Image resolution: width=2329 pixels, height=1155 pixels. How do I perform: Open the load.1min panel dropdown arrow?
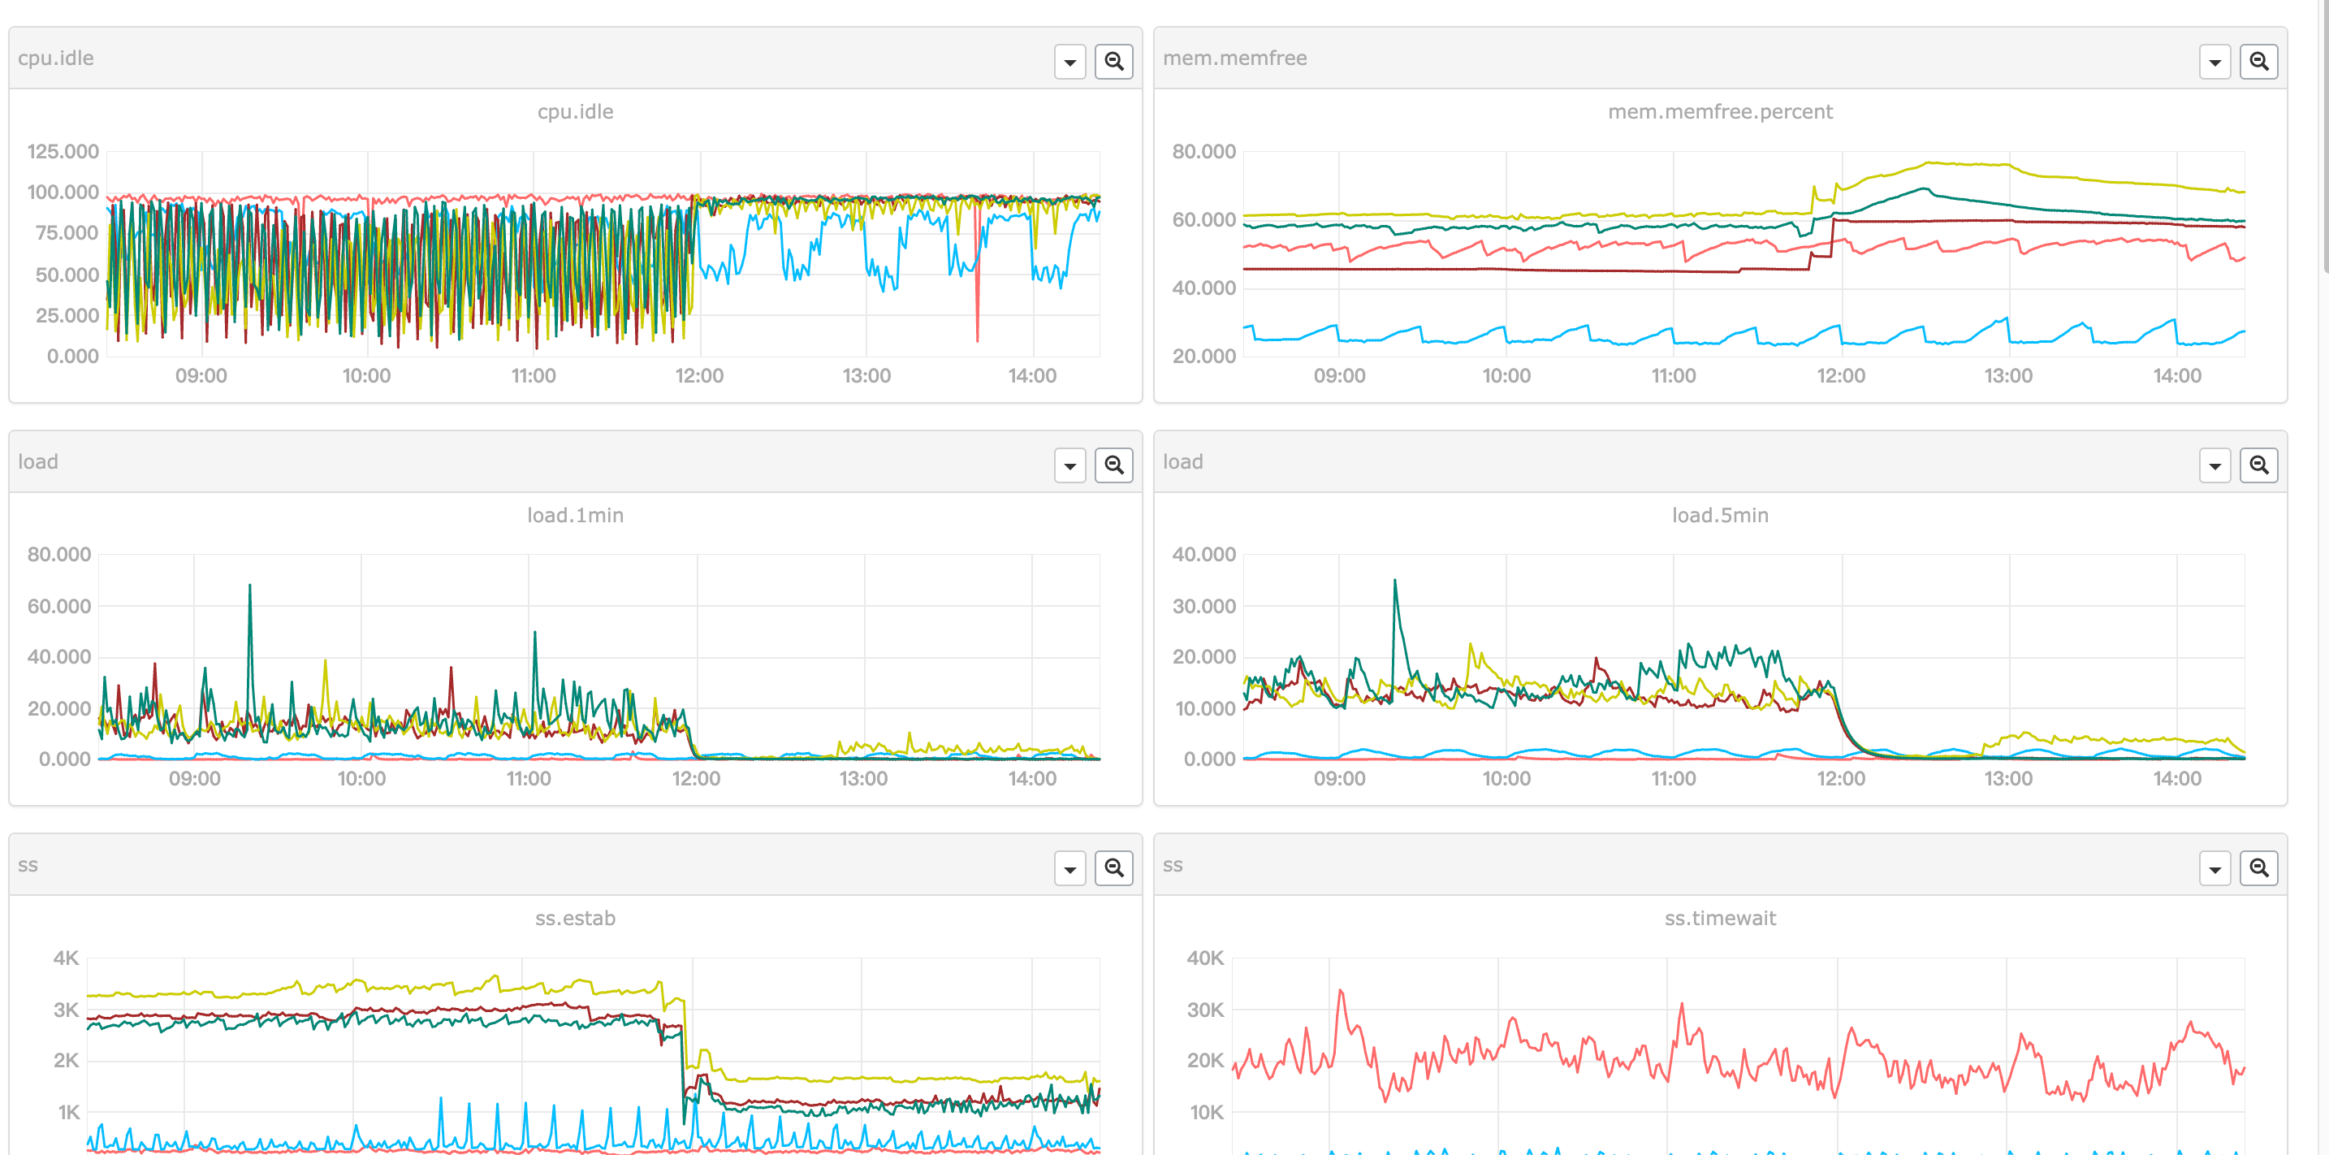point(1070,465)
